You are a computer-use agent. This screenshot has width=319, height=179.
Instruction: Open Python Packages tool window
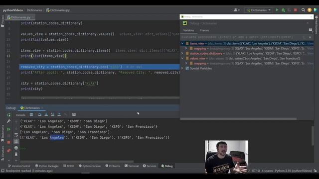(47, 166)
